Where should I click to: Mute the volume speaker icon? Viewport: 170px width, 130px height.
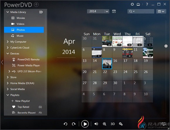(x=96, y=124)
